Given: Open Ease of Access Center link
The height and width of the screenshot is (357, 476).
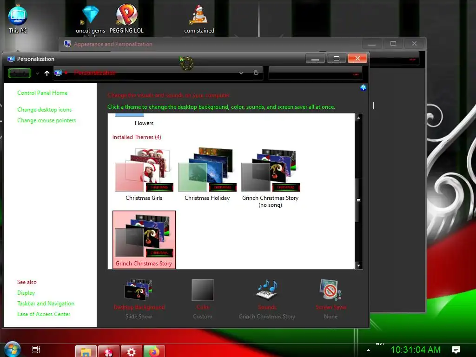Looking at the screenshot, I should (x=43, y=314).
